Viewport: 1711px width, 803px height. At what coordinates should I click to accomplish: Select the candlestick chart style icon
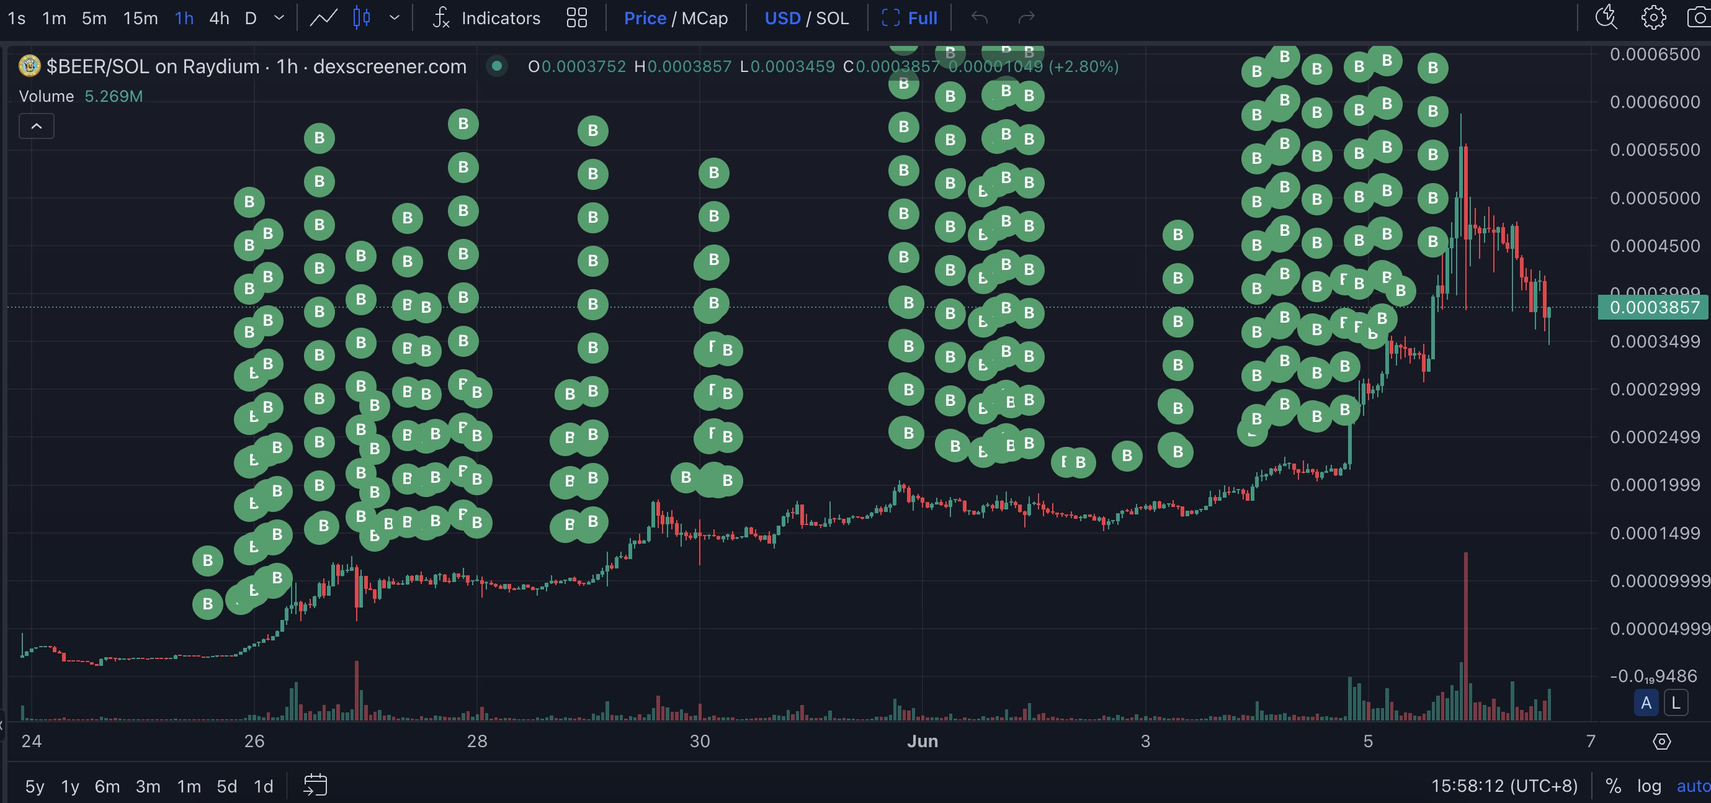(361, 18)
